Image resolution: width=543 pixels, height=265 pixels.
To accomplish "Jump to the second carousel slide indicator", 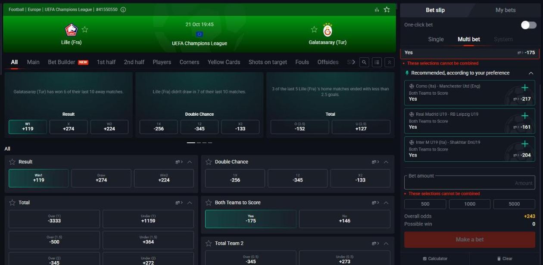I will [x=199, y=142].
